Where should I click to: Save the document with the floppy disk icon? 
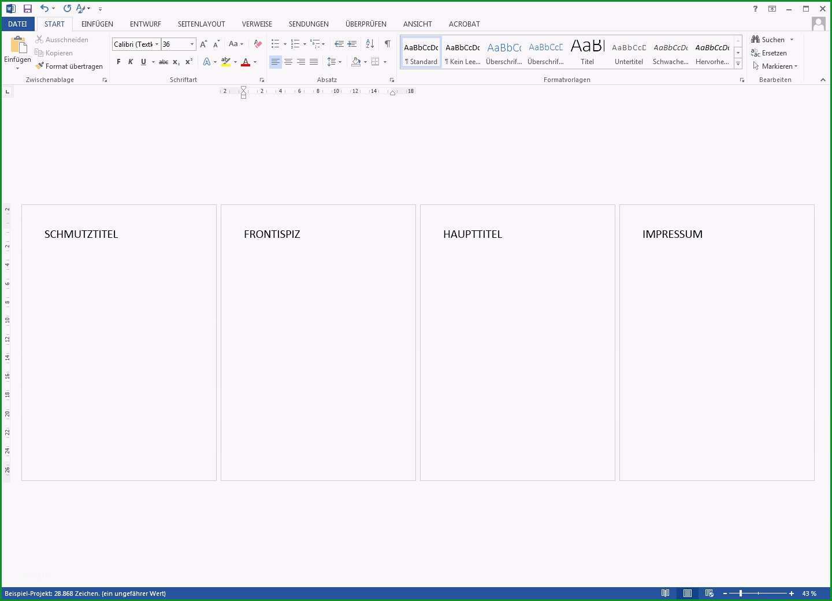(x=27, y=9)
